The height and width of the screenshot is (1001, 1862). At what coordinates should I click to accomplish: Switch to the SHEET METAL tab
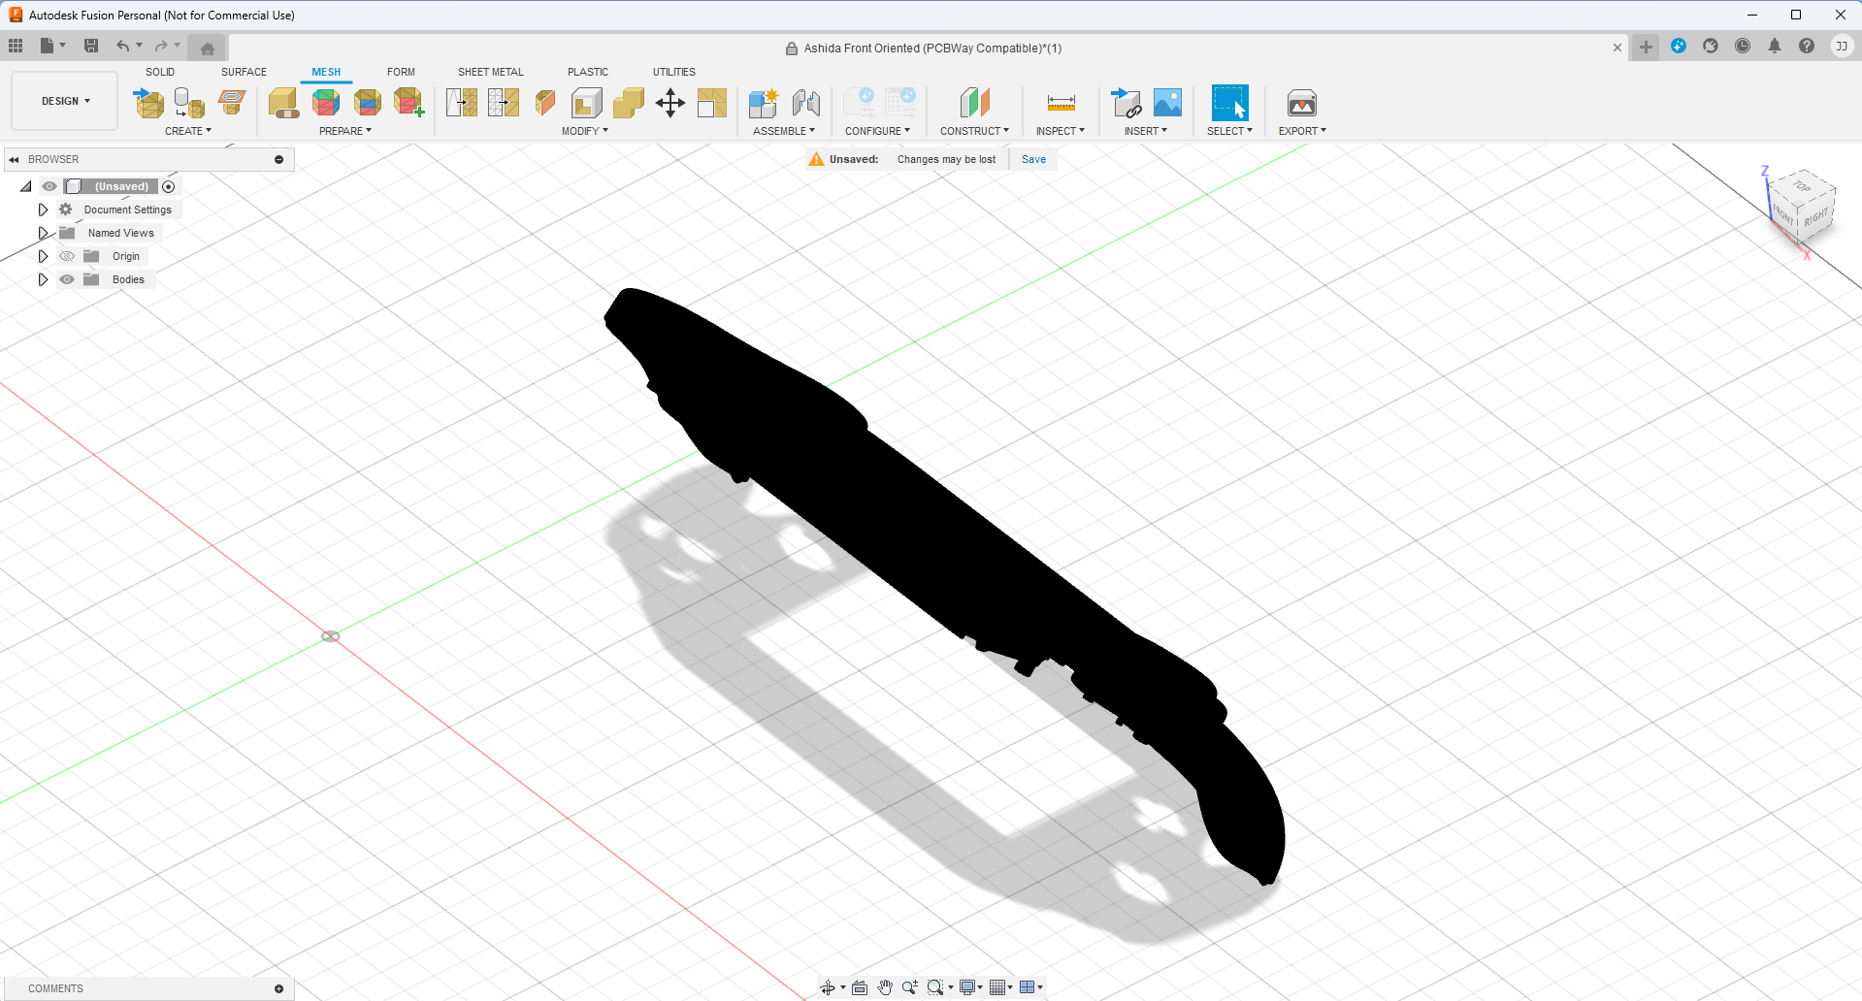tap(491, 72)
